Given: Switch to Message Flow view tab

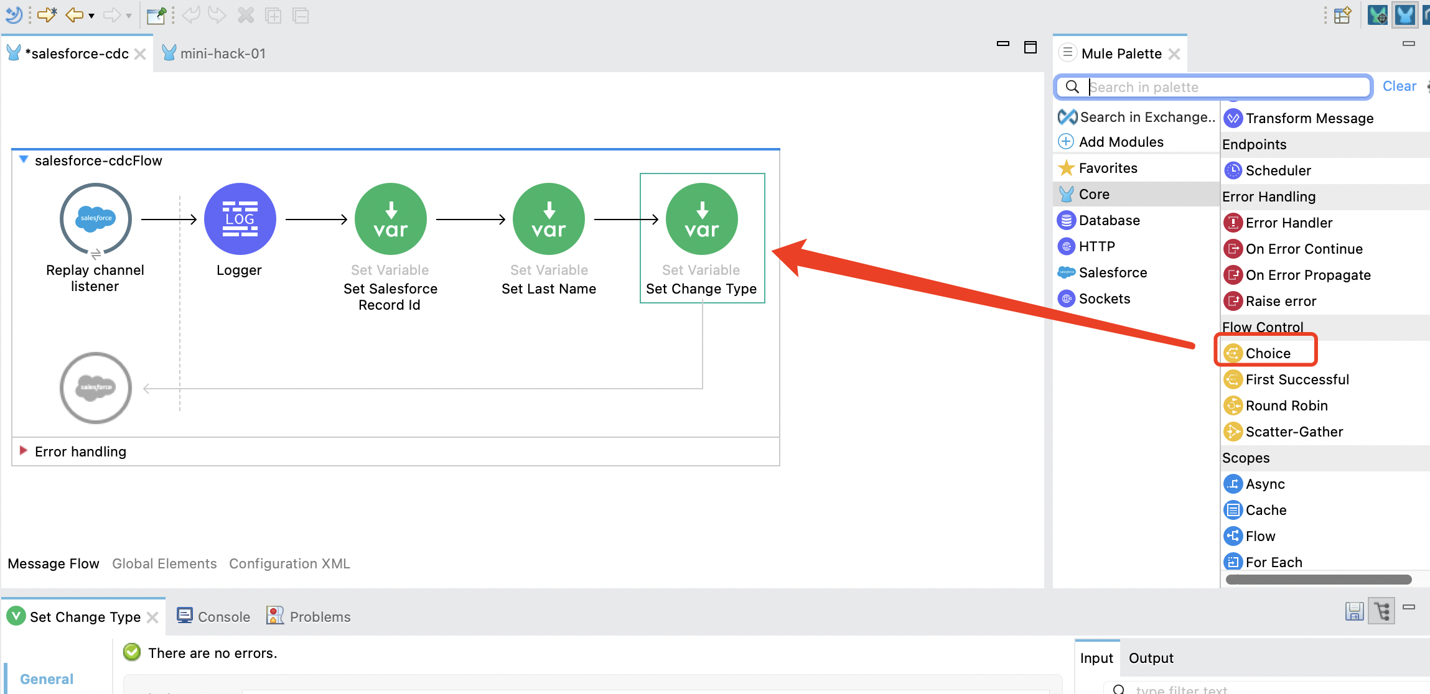Looking at the screenshot, I should 54,563.
